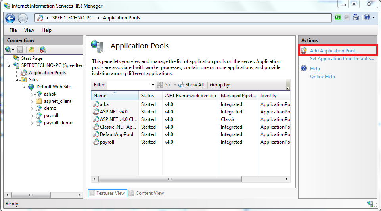Go to Home via house icon
The width and height of the screenshot is (381, 211).
click(x=356, y=17)
